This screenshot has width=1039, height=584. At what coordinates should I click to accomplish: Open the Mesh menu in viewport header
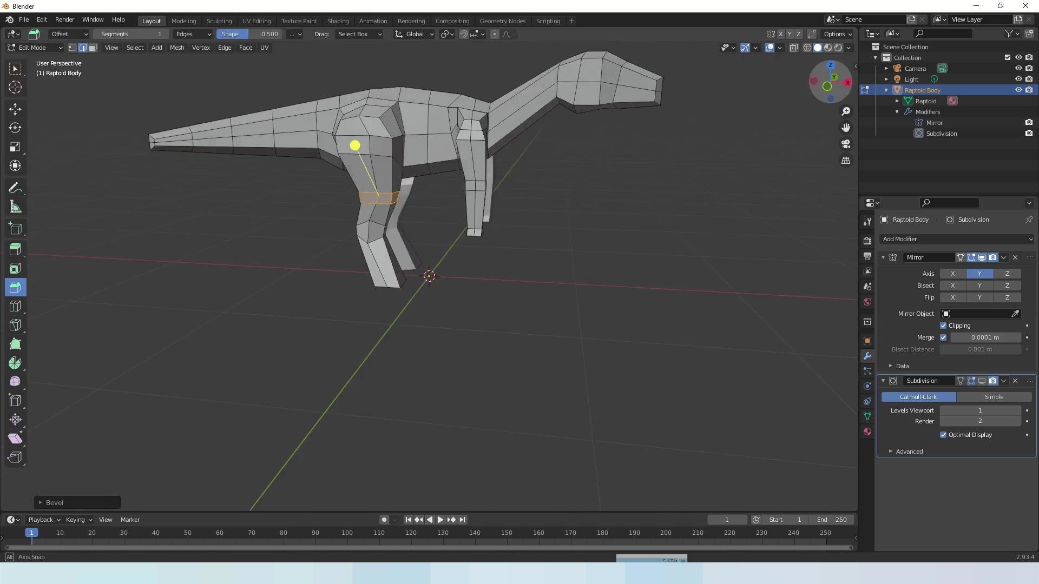click(177, 48)
